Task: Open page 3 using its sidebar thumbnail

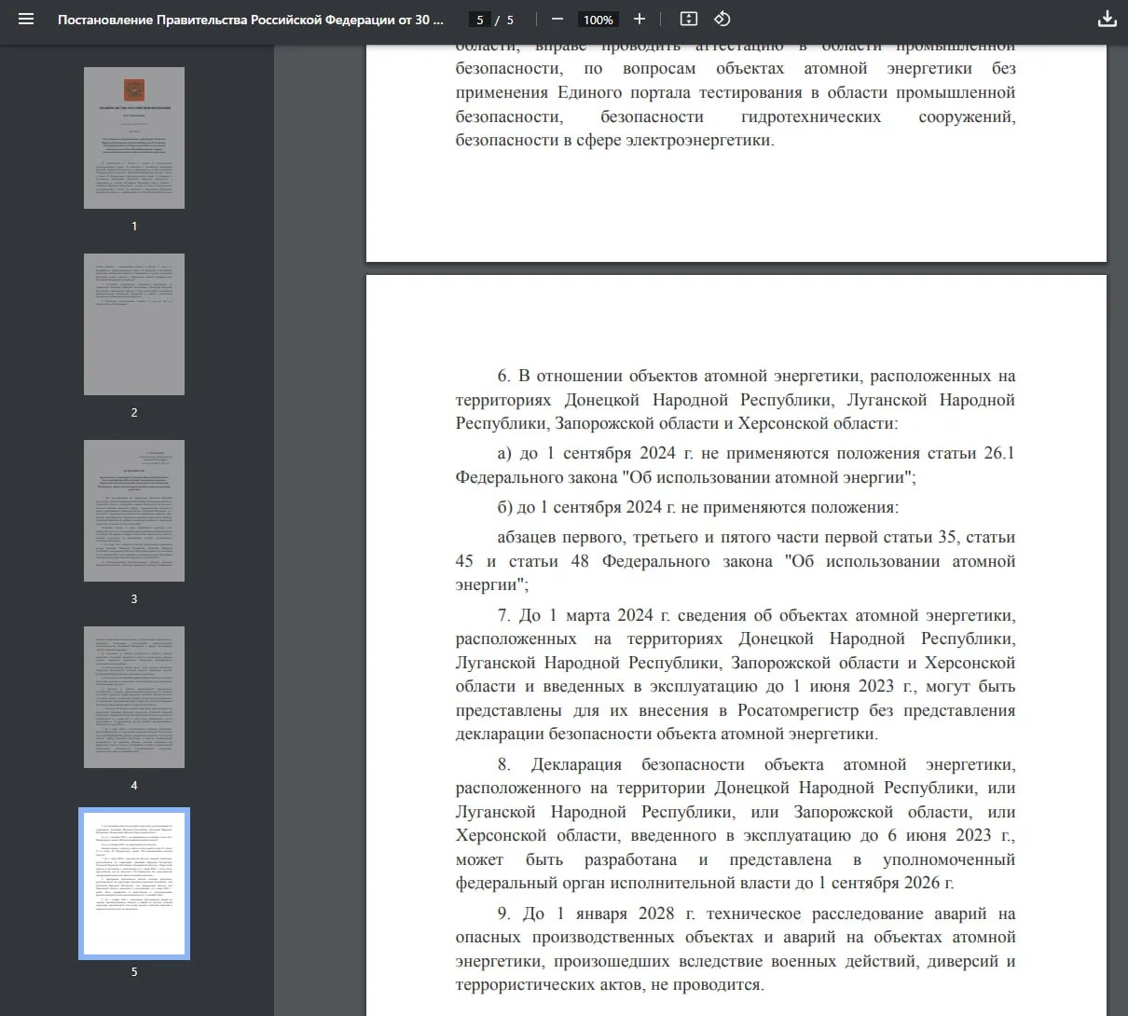Action: click(x=134, y=510)
